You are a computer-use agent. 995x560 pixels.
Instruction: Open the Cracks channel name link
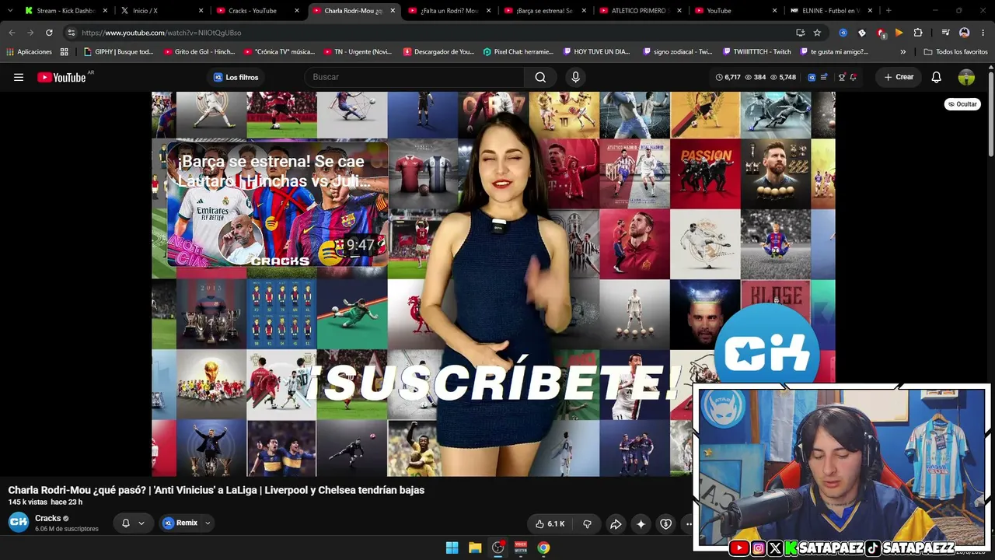[x=47, y=518]
